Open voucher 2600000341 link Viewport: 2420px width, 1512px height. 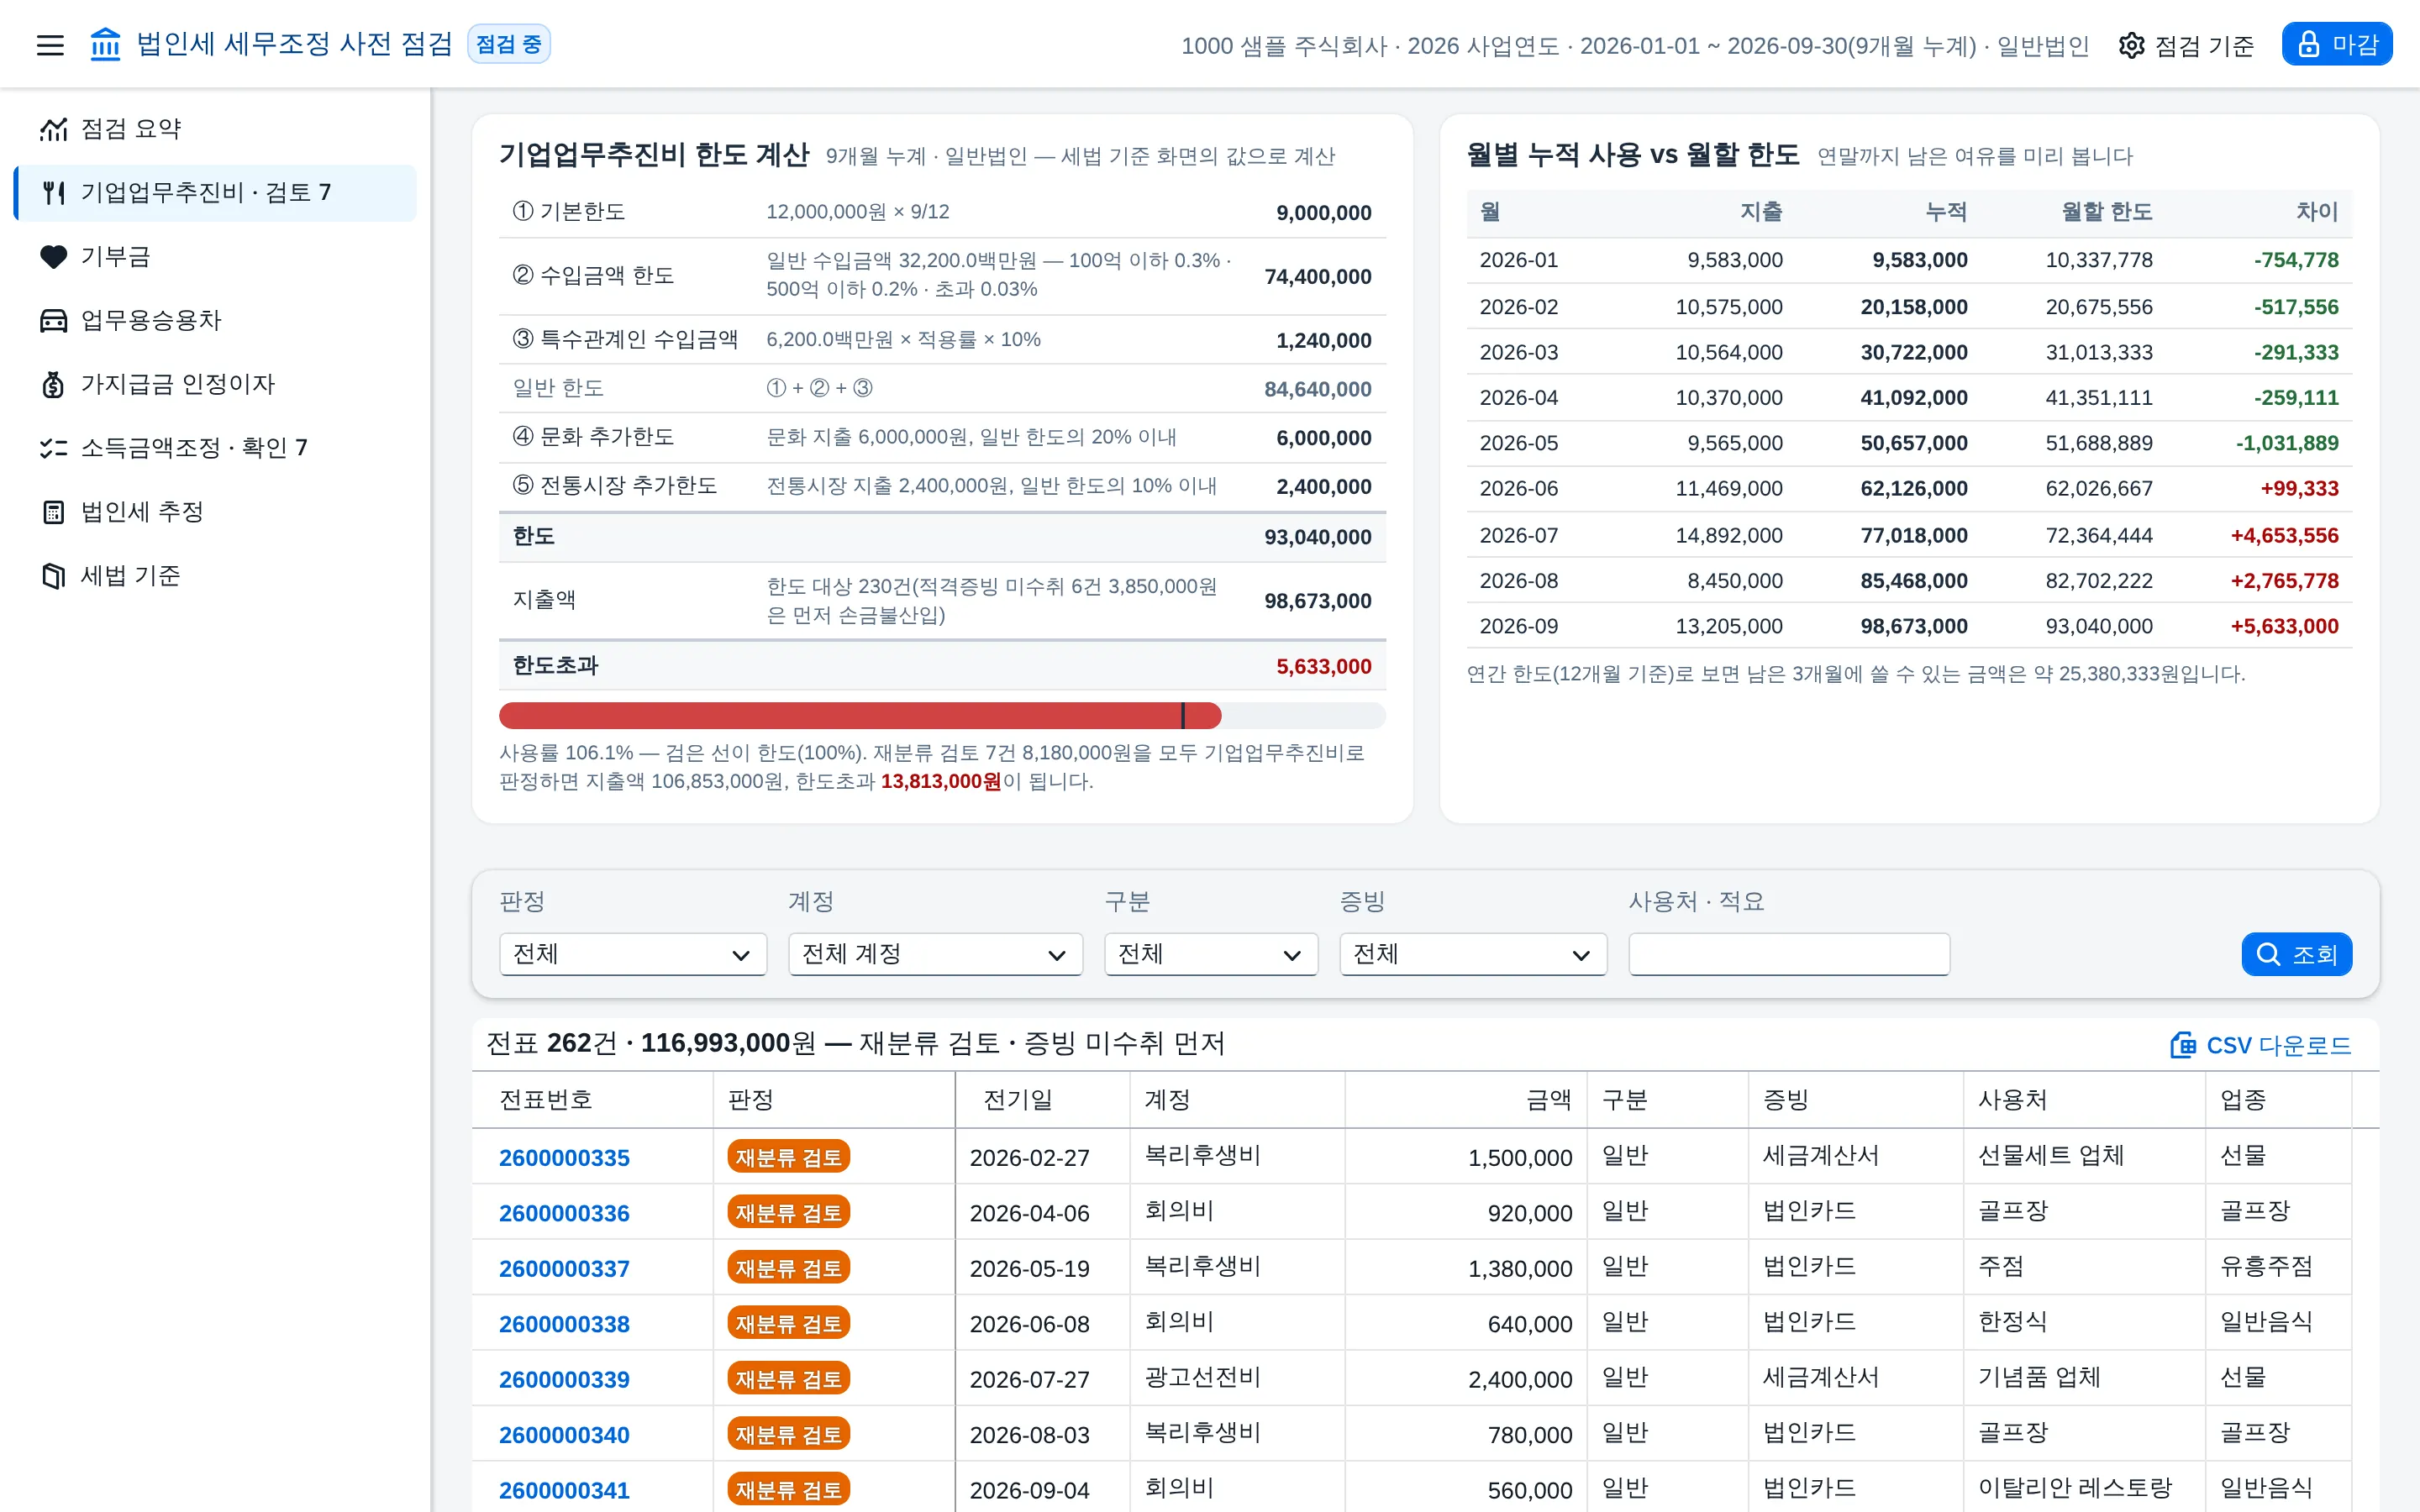[x=564, y=1490]
